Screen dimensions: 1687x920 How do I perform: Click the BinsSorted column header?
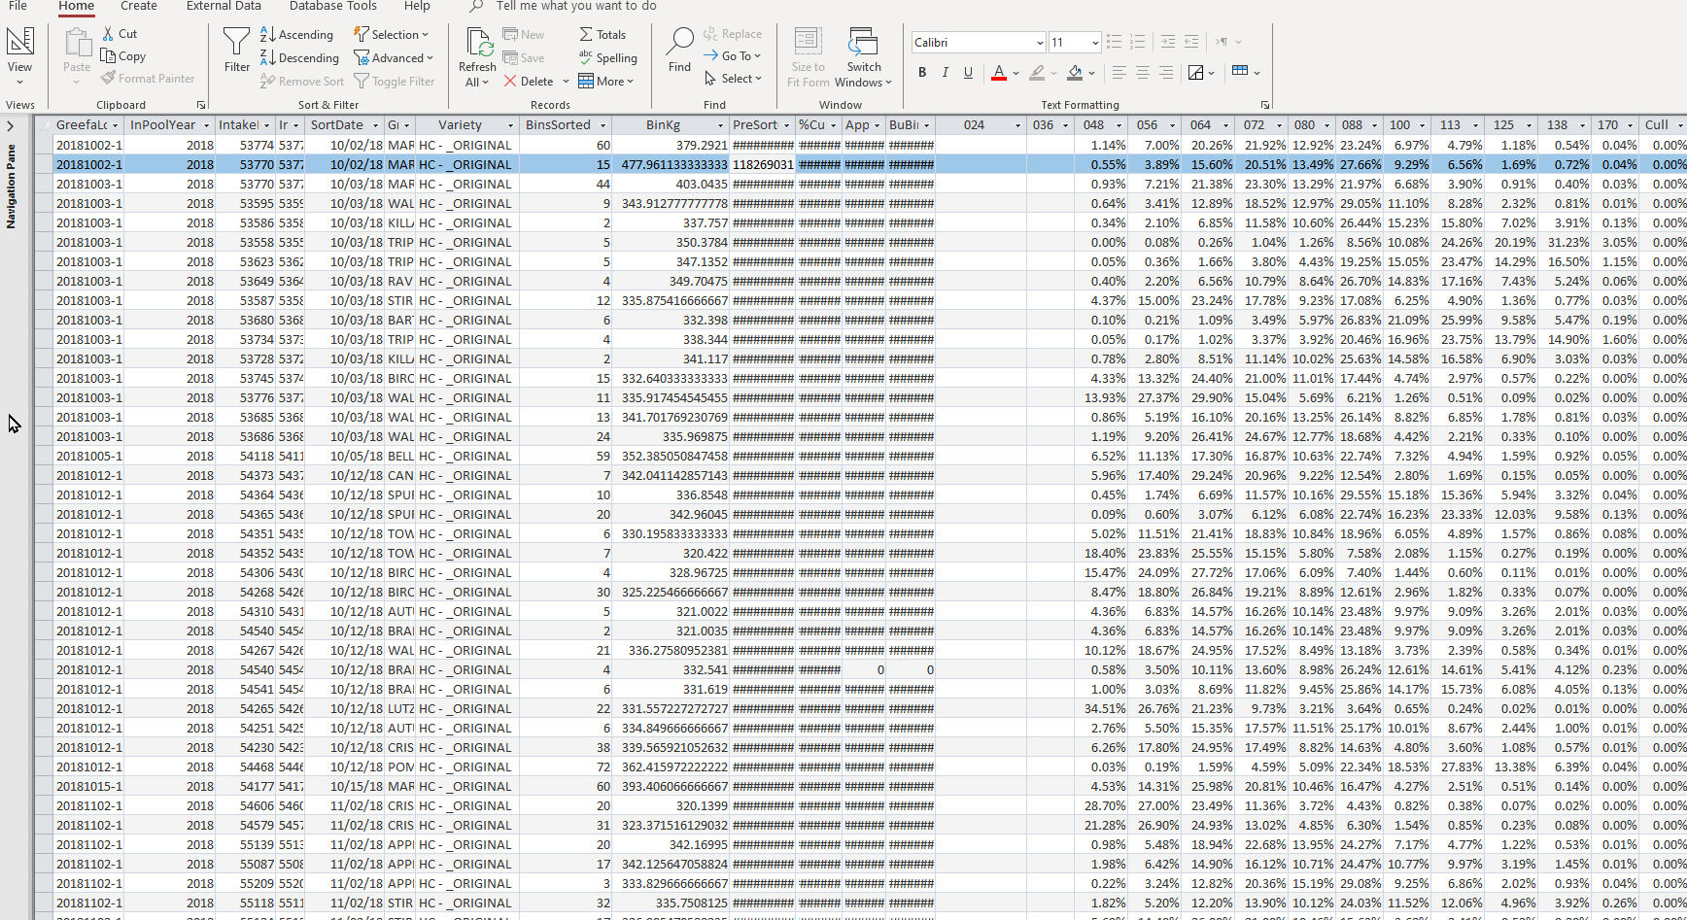pyautogui.click(x=566, y=125)
